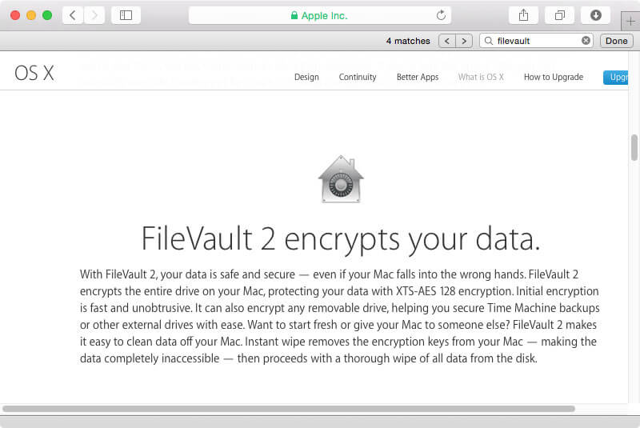Reload the page via refresh icon
640x428 pixels.
point(441,15)
